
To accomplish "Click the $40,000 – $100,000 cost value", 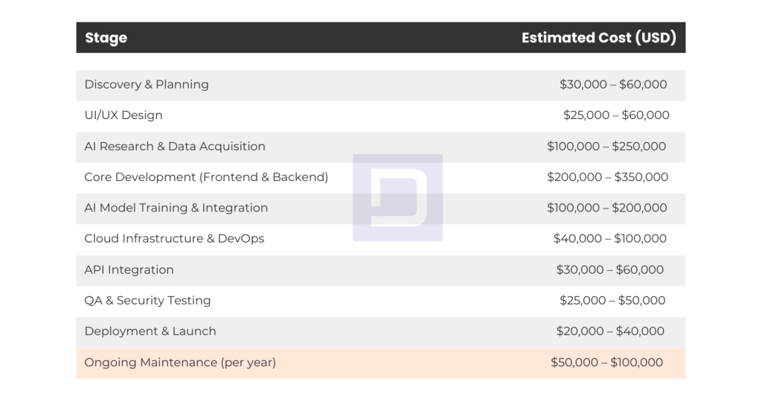I will pyautogui.click(x=610, y=239).
